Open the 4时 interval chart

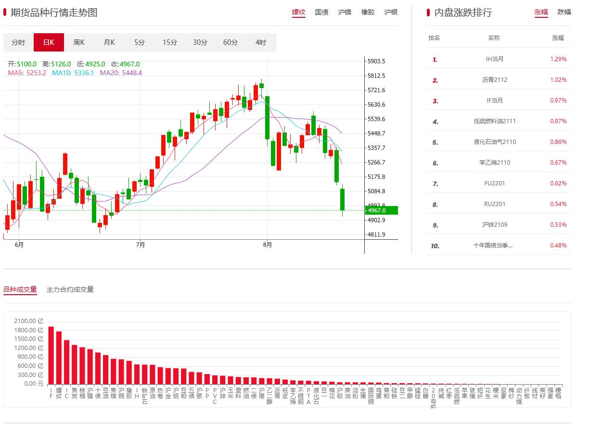pyautogui.click(x=261, y=42)
